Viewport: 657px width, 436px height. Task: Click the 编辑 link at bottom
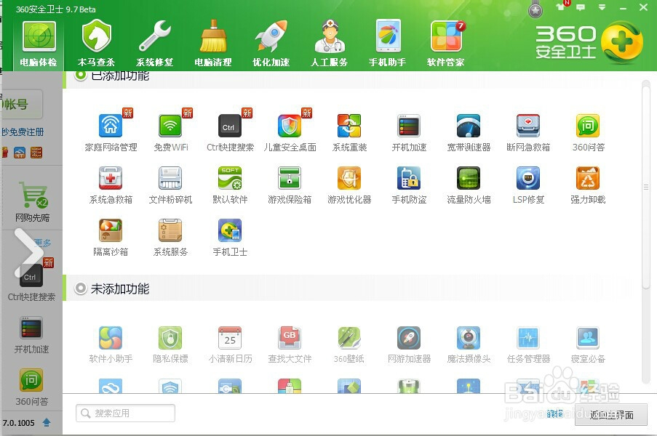pos(554,413)
